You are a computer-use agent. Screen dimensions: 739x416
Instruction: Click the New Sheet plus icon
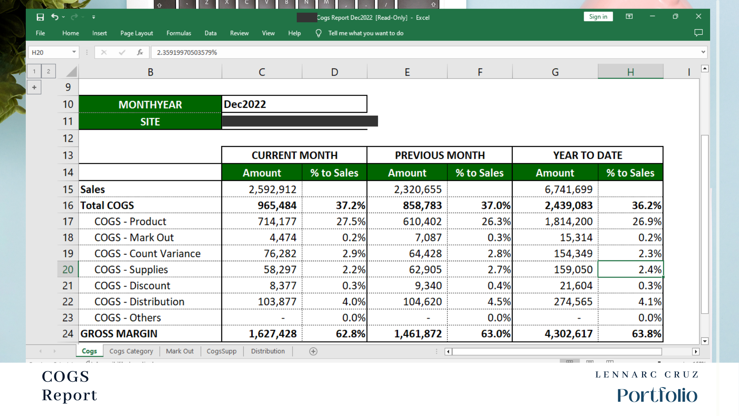click(313, 351)
